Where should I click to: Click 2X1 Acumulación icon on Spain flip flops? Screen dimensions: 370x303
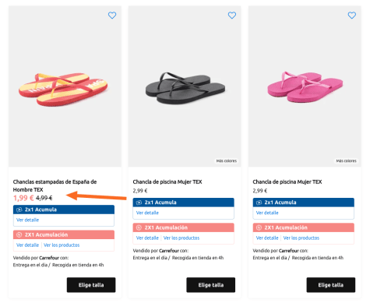click(x=19, y=234)
